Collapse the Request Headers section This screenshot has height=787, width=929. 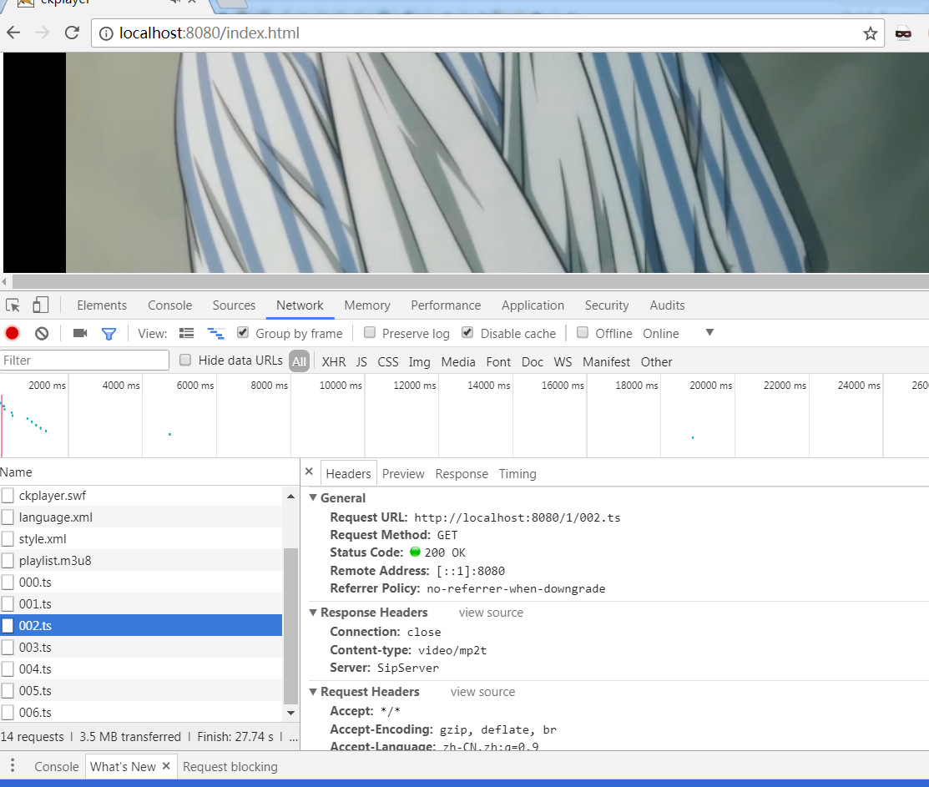click(x=313, y=692)
